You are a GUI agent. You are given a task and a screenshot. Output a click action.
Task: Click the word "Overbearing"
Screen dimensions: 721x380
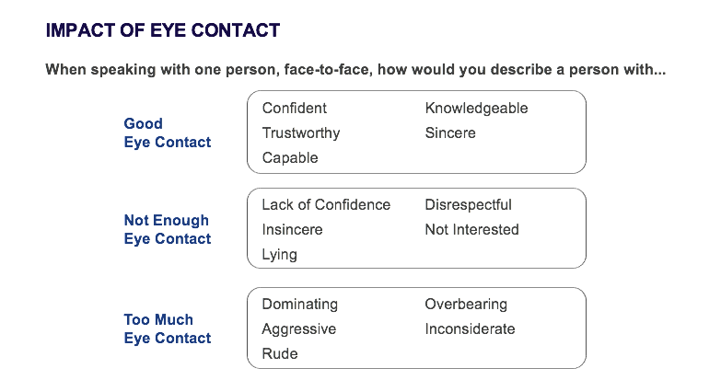(x=466, y=304)
